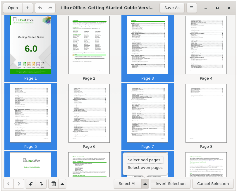Select the Page 3 contents thumbnail
The height and width of the screenshot is (192, 237).
(147, 45)
